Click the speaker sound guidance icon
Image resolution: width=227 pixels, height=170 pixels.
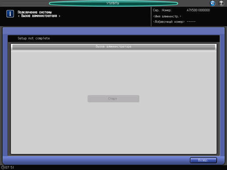point(213,3)
